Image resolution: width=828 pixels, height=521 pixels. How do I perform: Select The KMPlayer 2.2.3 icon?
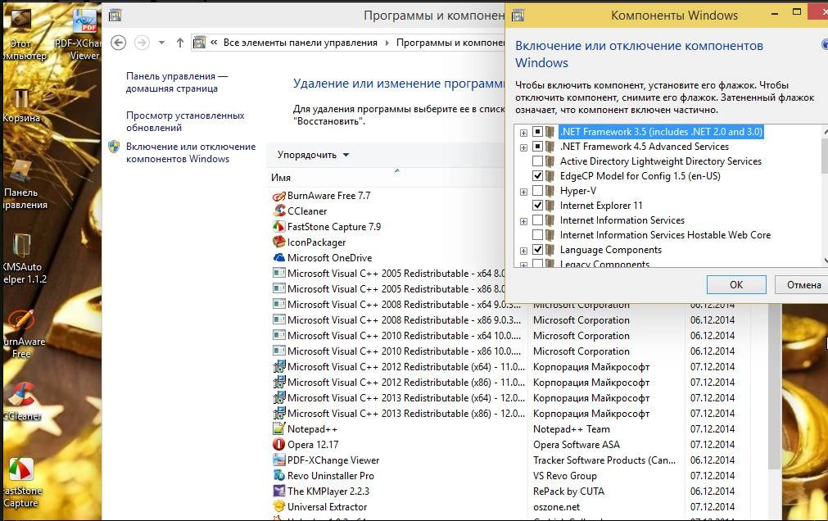click(278, 491)
